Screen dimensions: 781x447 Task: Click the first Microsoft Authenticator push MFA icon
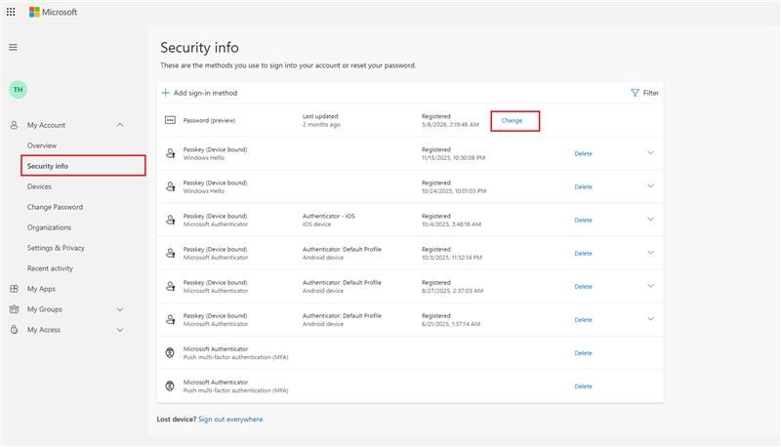[170, 352]
